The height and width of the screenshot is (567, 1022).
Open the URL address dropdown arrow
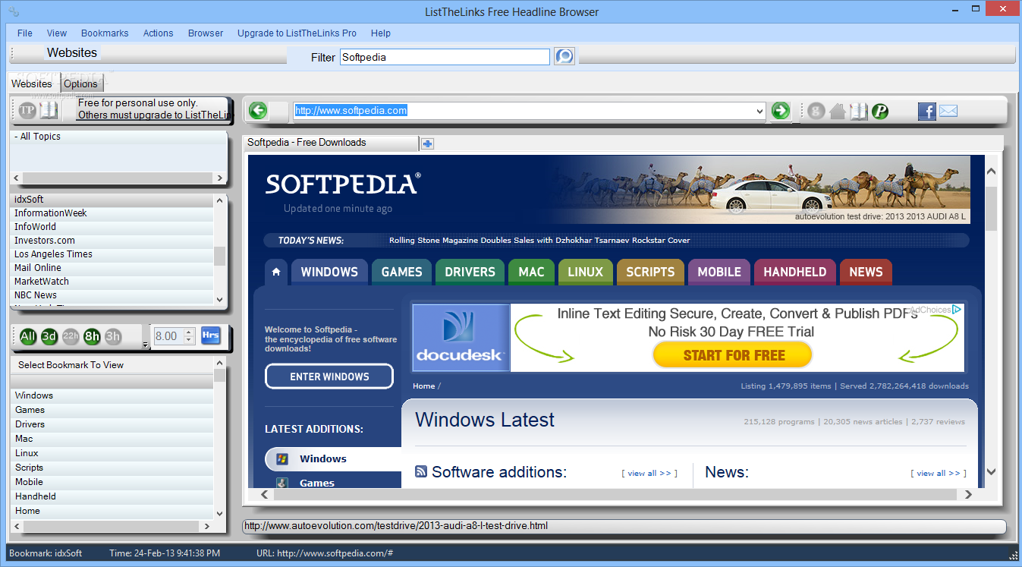point(760,111)
